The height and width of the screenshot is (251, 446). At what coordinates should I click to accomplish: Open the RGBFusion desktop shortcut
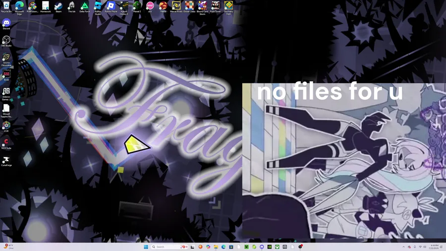pyautogui.click(x=32, y=6)
